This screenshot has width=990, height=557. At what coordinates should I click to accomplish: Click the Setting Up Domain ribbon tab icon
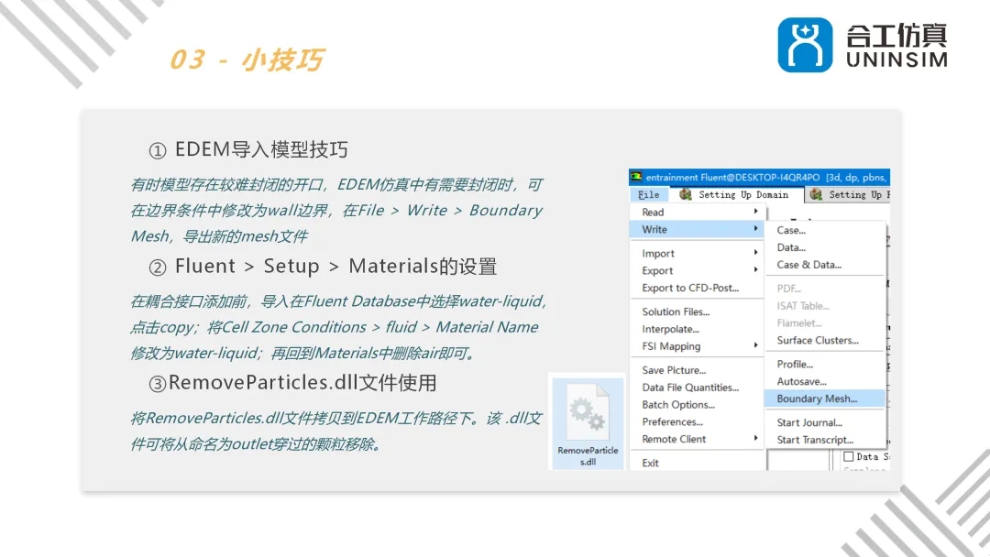685,194
